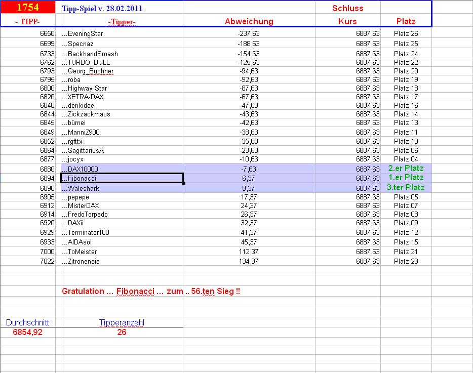This screenshot has width=473, height=373.
Task: Select the cell '...TURBO_BULL'
Action: click(122, 62)
